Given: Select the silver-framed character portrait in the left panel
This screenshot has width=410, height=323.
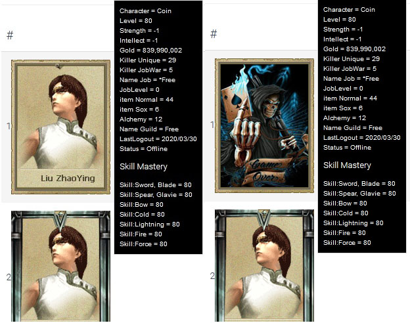Looking at the screenshot, I should click(60, 266).
